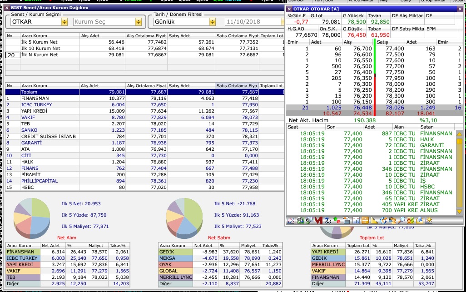Click ask price 77,500 in order book
This screenshot has height=292, width=466.
tap(395, 54)
